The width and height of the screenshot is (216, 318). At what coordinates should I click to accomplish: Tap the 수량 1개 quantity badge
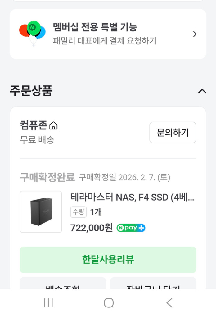79,212
